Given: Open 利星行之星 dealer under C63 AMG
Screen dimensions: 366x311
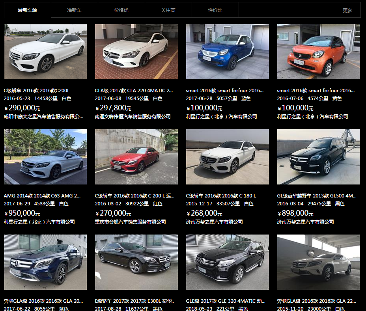Looking at the screenshot, I should click(39, 222).
